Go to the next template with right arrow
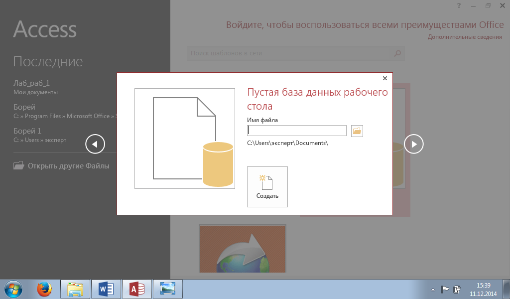The image size is (510, 299). coord(414,144)
